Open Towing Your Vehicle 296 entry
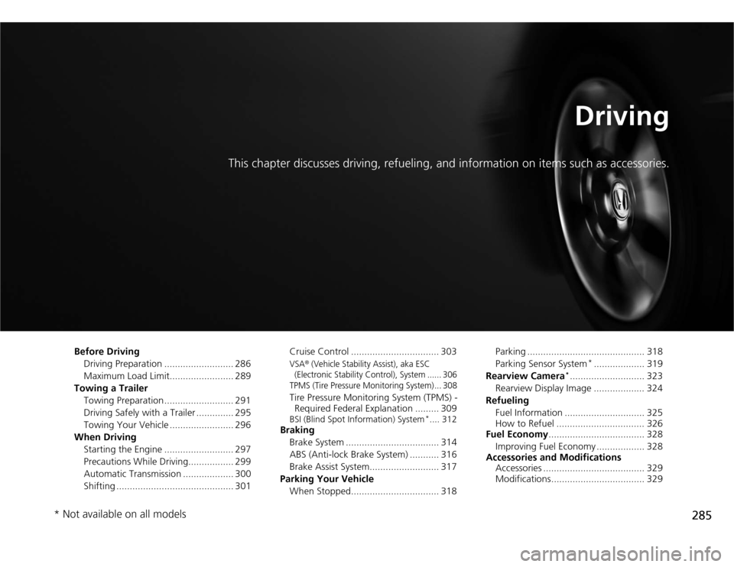The image size is (734, 567). 167,424
